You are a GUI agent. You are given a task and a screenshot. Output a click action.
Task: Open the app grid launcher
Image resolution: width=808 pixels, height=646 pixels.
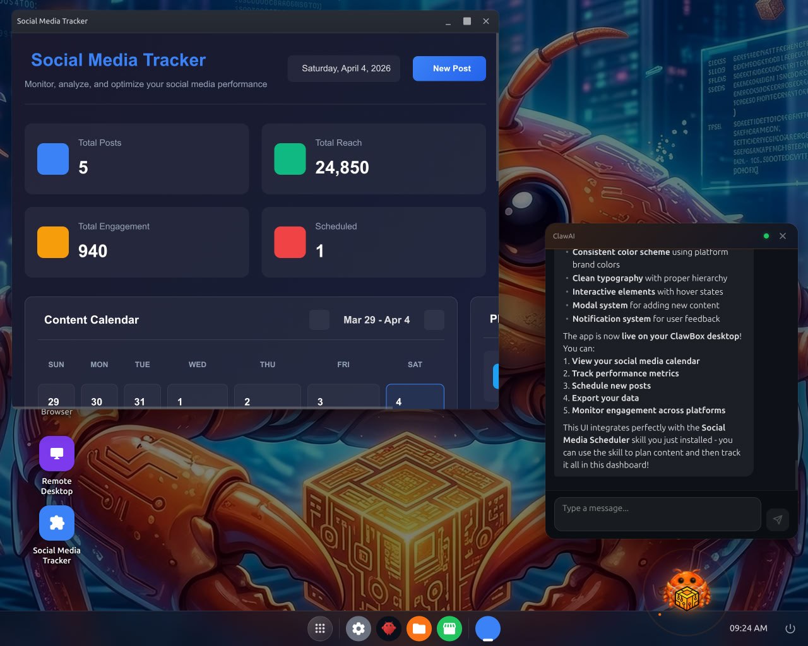click(320, 628)
